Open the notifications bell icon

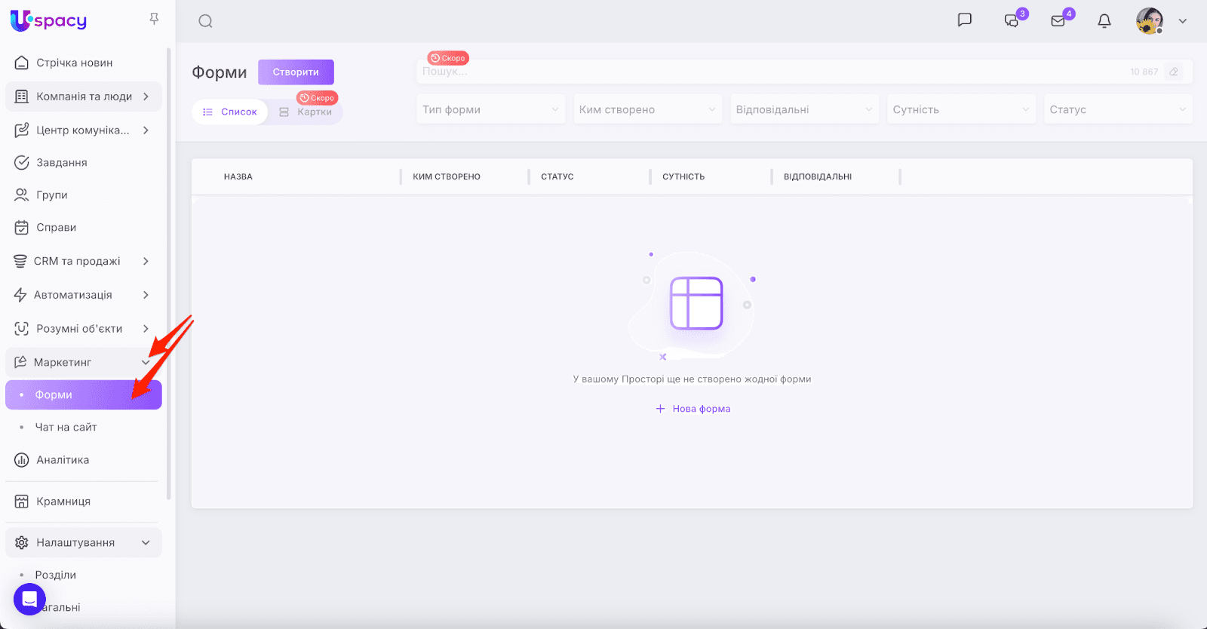[x=1104, y=21]
